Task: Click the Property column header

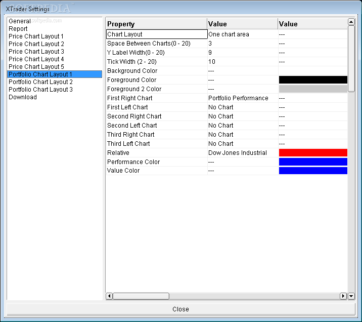Action: (x=157, y=24)
